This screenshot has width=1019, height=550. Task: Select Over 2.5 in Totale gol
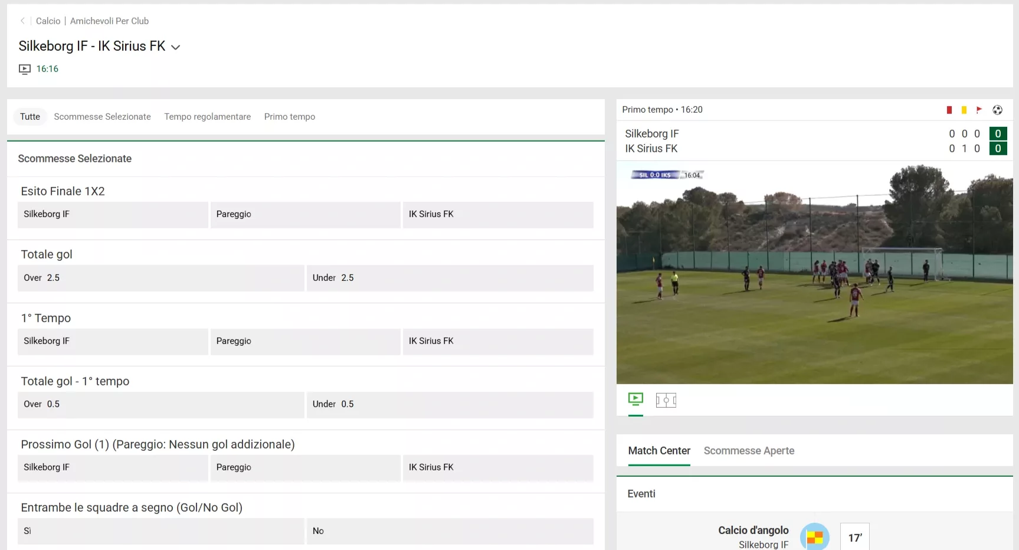pos(160,278)
